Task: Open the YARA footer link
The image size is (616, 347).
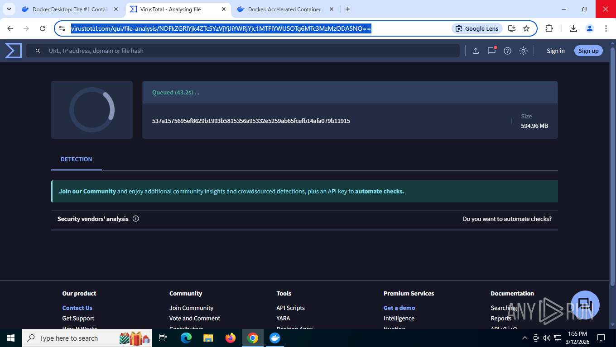Action: point(283,318)
